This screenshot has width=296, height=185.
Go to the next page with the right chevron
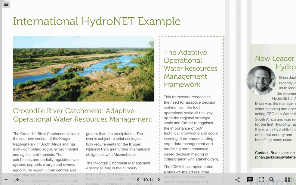click(x=159, y=180)
